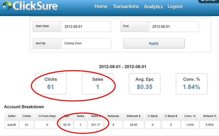This screenshot has height=136, width=219.
Task: Select the date range heading 2012-08-01 - 2012-08-01
Action: tap(123, 67)
